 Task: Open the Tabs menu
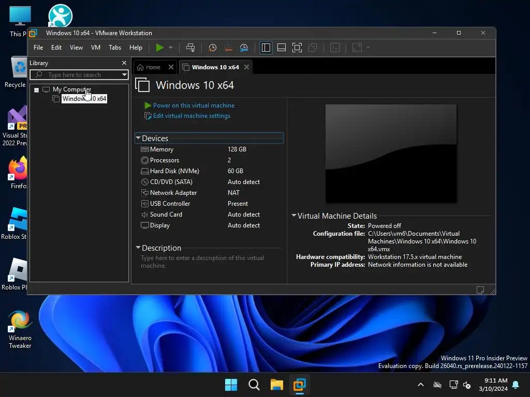[114, 48]
